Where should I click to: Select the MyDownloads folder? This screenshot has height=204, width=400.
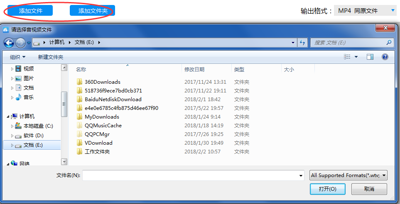pyautogui.click(x=102, y=117)
